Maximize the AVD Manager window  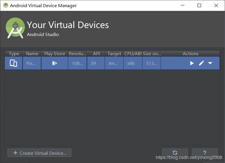199,5
